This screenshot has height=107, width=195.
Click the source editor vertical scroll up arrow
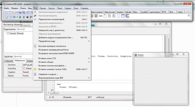click(168, 37)
